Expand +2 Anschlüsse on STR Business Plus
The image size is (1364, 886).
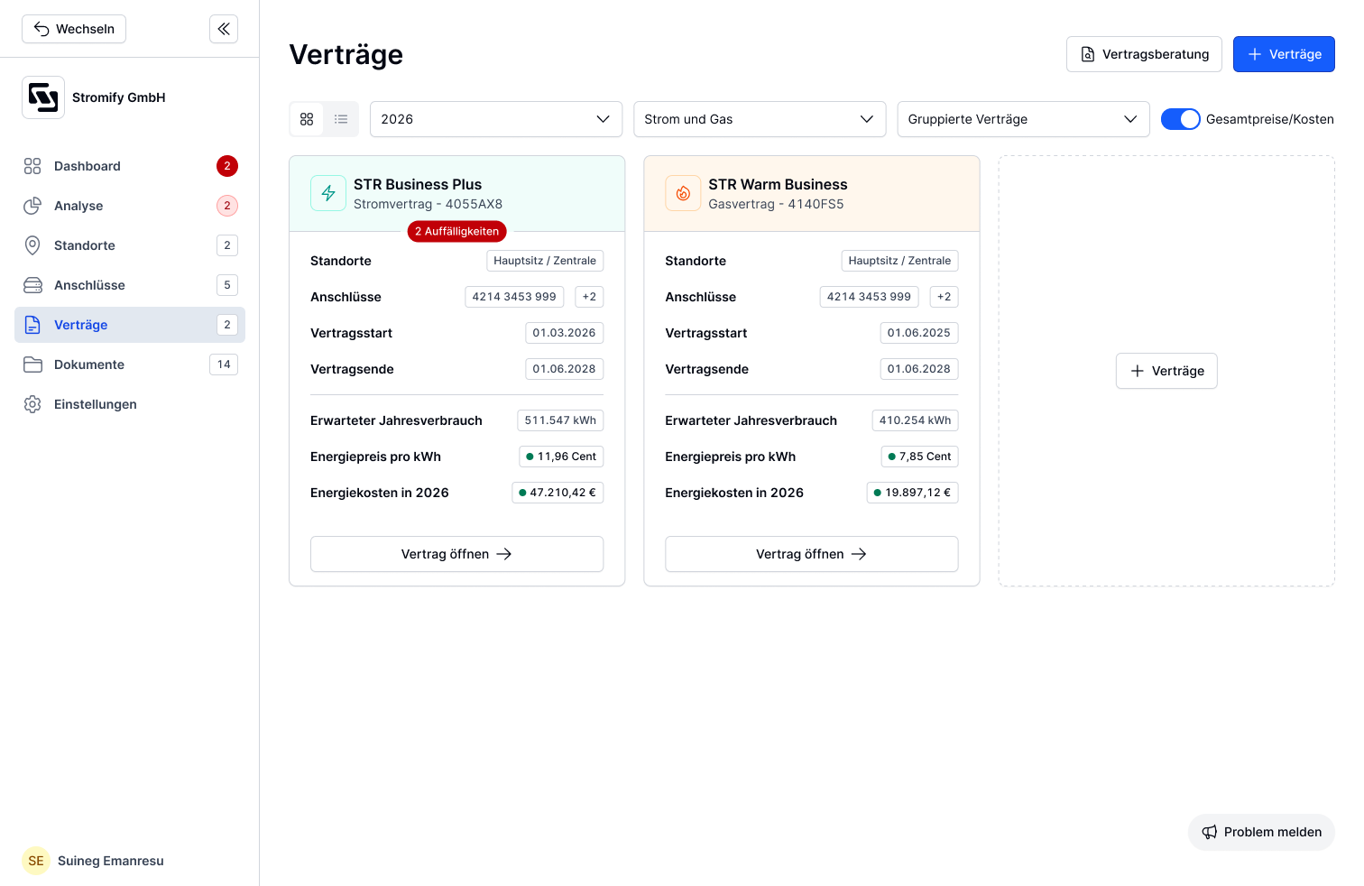[x=589, y=297]
